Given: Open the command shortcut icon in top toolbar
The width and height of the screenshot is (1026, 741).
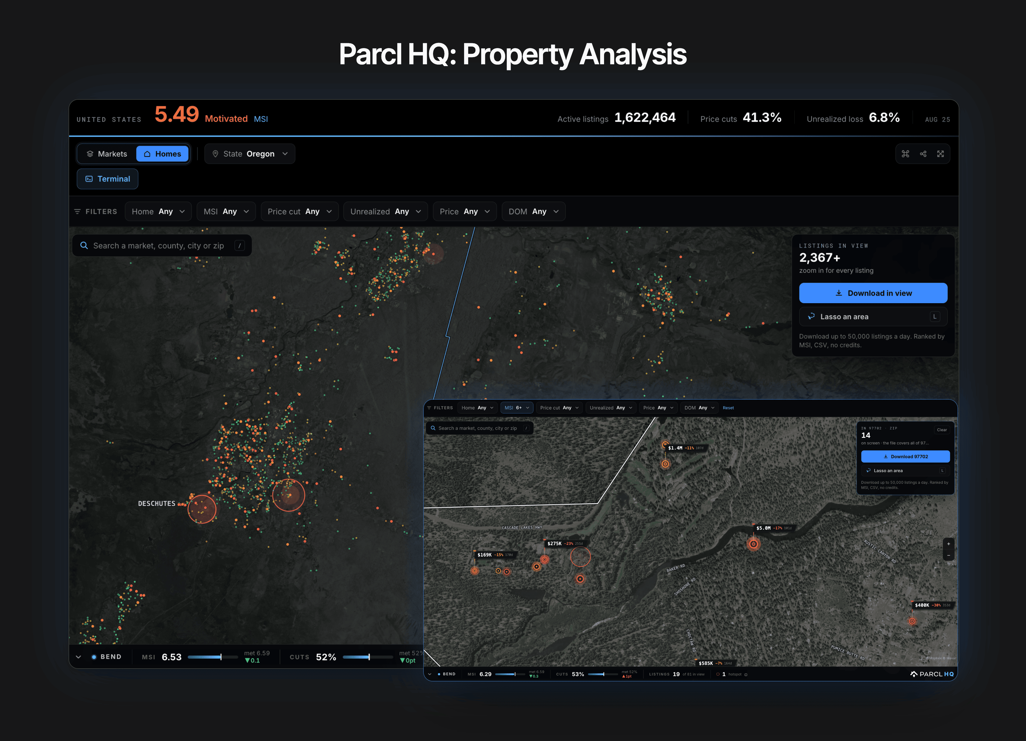Looking at the screenshot, I should tap(905, 154).
